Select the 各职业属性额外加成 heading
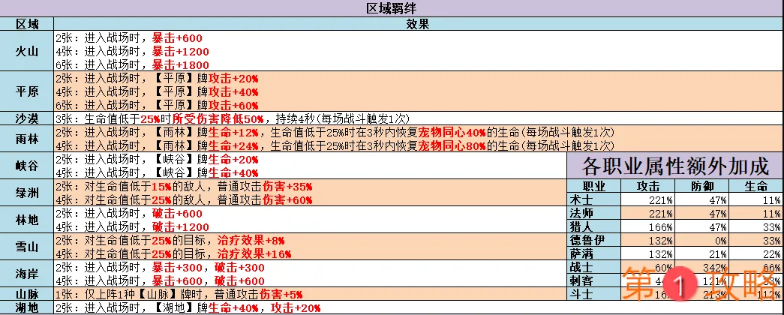Screen dimensions: 784x315 coord(675,166)
